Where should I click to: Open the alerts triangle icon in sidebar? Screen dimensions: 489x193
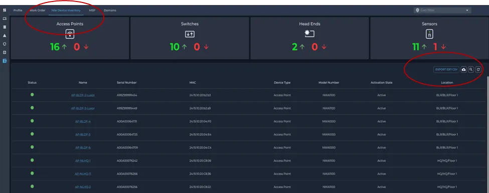pyautogui.click(x=5, y=36)
